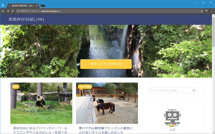Screen dimensions: 215x134
Task: Open the Chrome three-dot menu
Action: coord(212,11)
